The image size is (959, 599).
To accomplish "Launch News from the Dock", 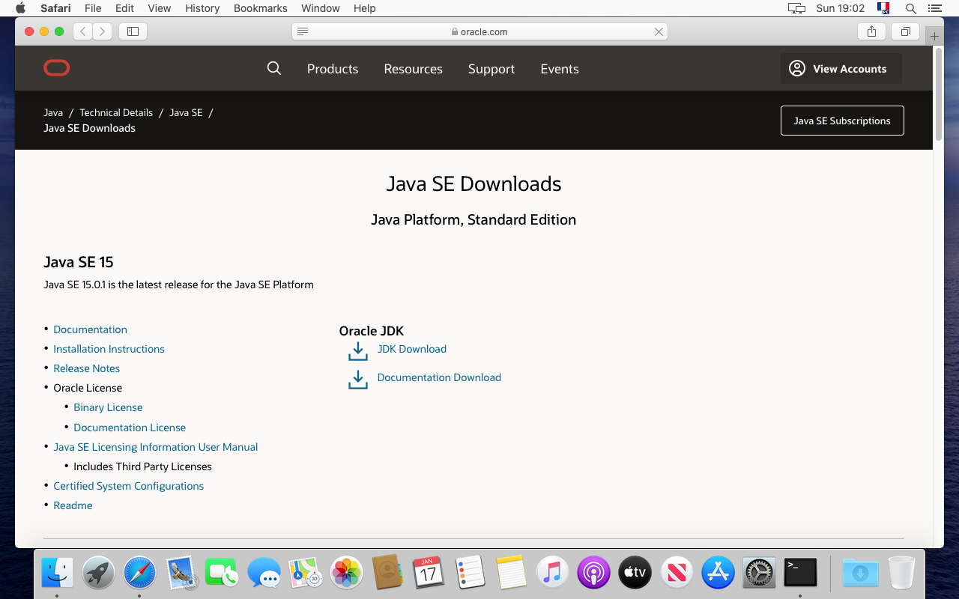I will [x=677, y=573].
